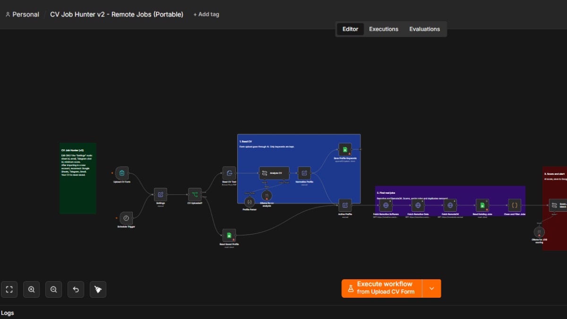This screenshot has width=567, height=319.
Task: Select the Read Existing Jobs sheet node
Action: pos(482,205)
